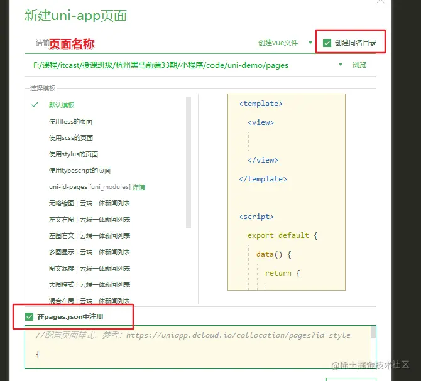This screenshot has width=421, height=381.
Task: Click the green checkmark beside 默认模板
Action: [35, 105]
